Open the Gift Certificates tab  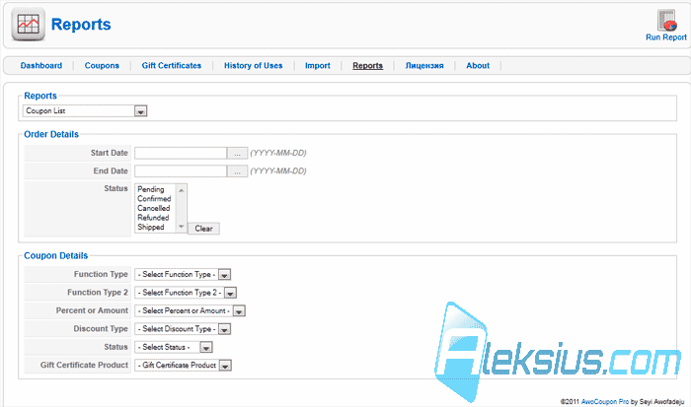[172, 66]
